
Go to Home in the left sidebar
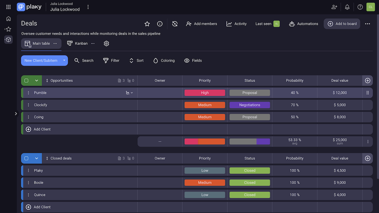[8, 18]
